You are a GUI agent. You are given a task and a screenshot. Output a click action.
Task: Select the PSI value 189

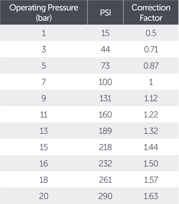pyautogui.click(x=105, y=131)
